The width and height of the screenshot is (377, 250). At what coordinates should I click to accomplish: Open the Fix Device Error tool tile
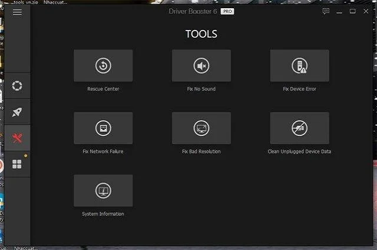300,65
